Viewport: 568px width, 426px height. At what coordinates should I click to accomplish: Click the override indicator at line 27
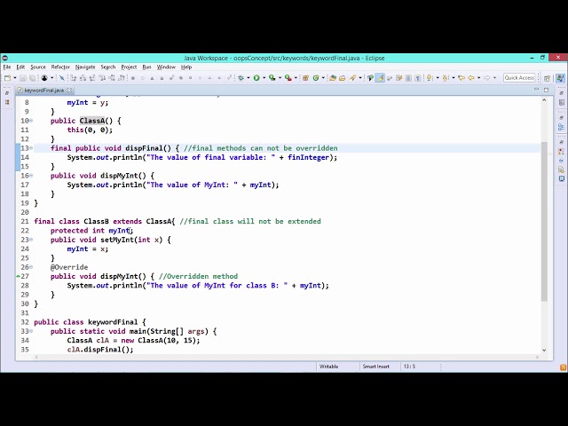point(18,276)
